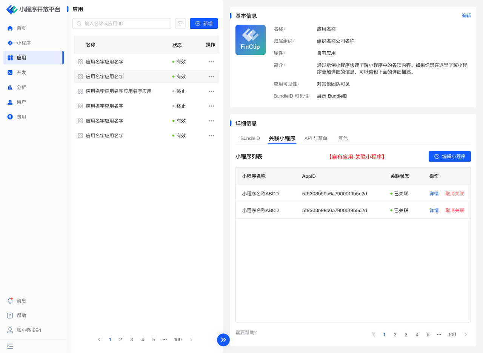The height and width of the screenshot is (353, 483).
Task: Switch to the API 与菜单 tab
Action: coord(316,139)
